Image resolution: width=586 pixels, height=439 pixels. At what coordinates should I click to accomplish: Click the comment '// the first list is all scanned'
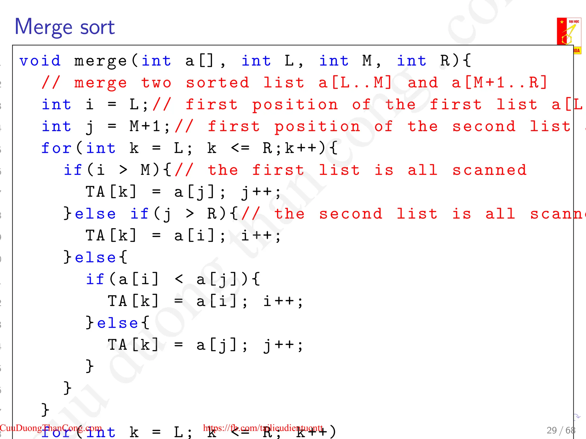pyautogui.click(x=351, y=170)
